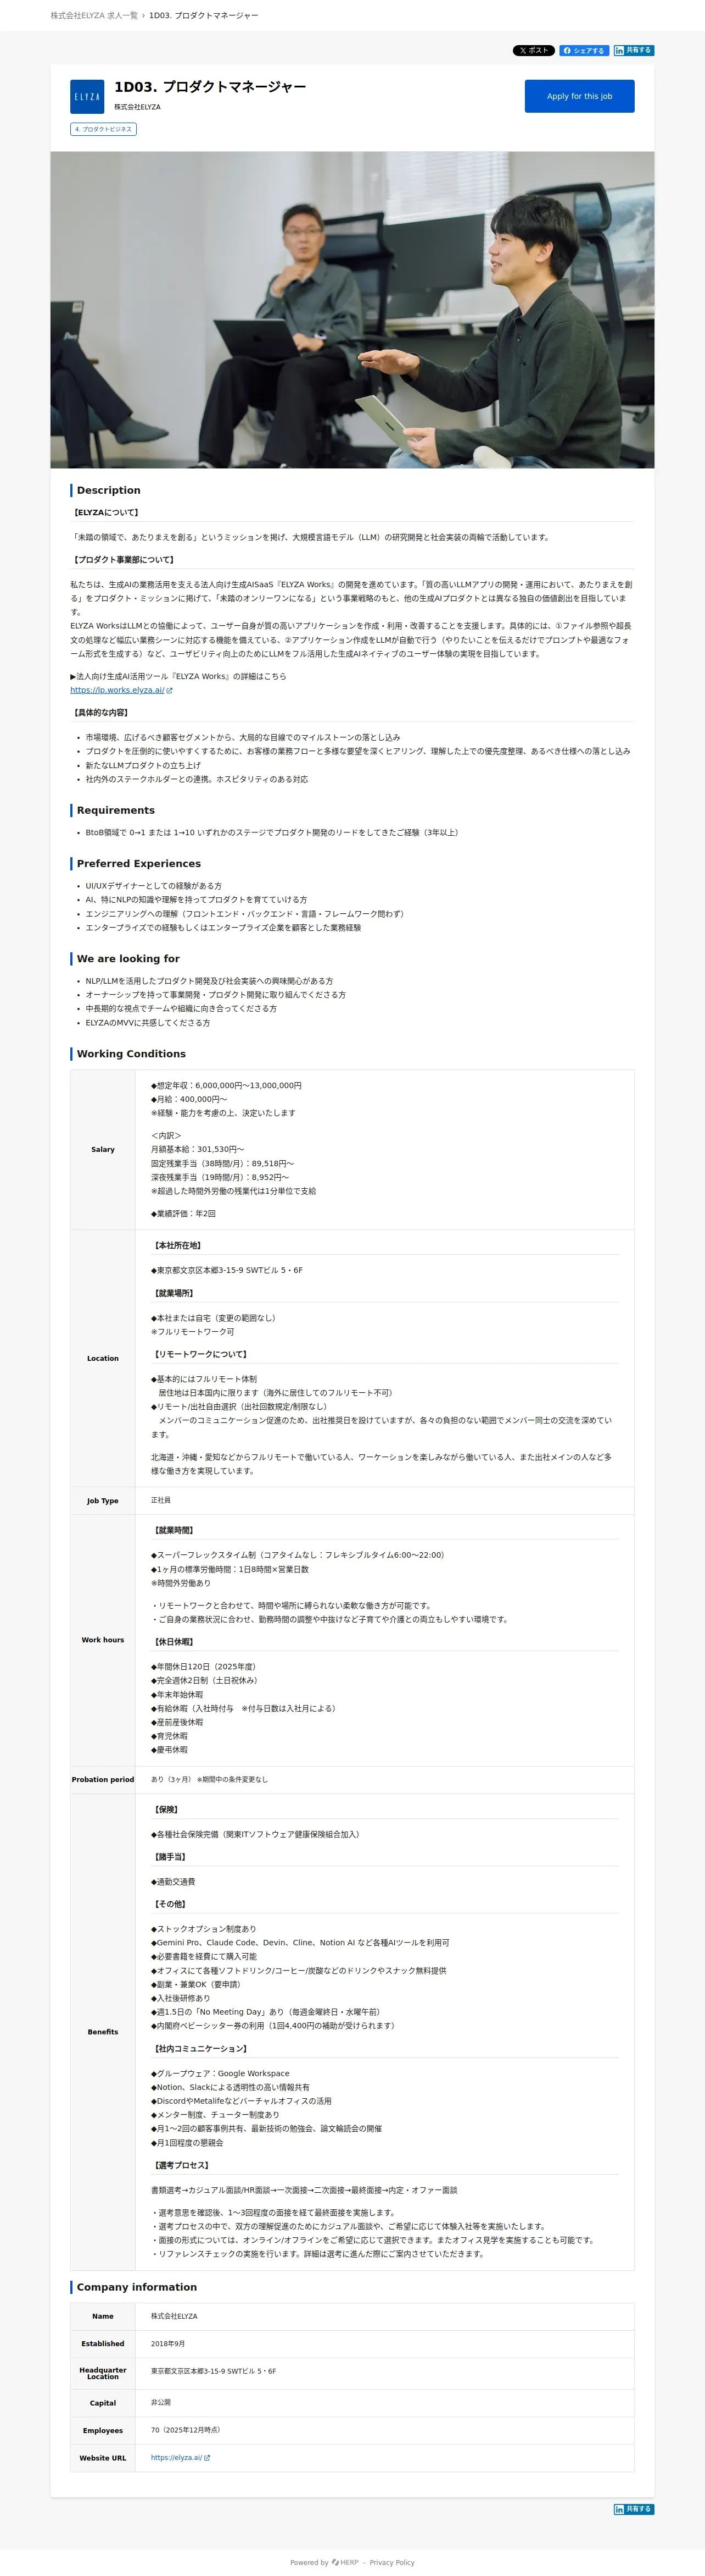The width and height of the screenshot is (705, 2576).
Task: Click the Requirements section heading
Action: [x=116, y=810]
